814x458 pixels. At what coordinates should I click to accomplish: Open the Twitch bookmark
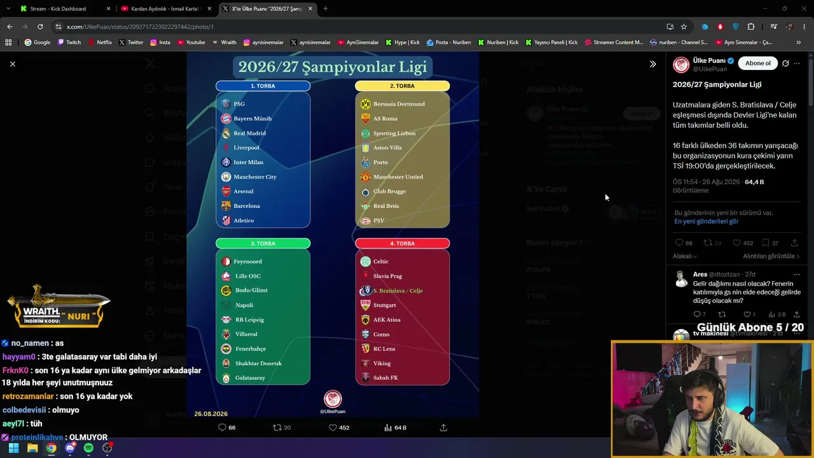click(69, 43)
